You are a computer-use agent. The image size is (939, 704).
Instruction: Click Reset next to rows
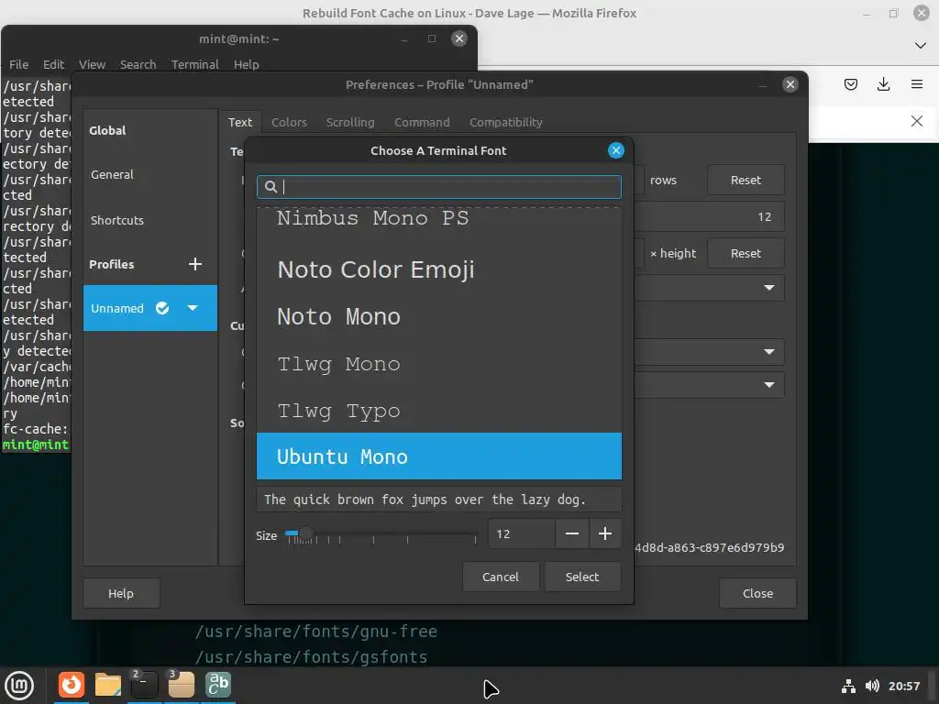(746, 180)
